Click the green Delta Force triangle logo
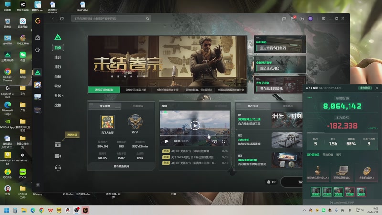The height and width of the screenshot is (215, 382). [58, 37]
